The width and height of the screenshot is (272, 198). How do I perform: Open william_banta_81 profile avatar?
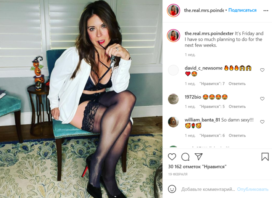point(173,122)
